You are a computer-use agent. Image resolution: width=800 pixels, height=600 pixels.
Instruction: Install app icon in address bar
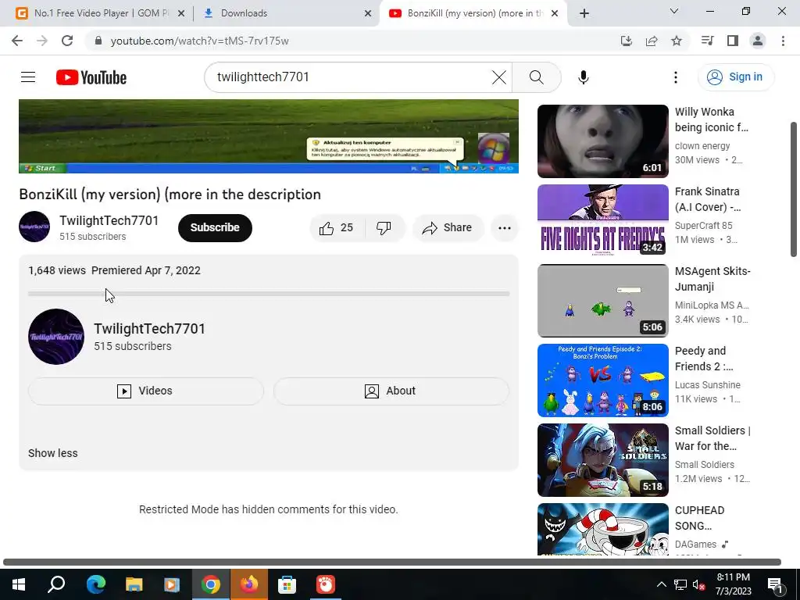coord(627,41)
